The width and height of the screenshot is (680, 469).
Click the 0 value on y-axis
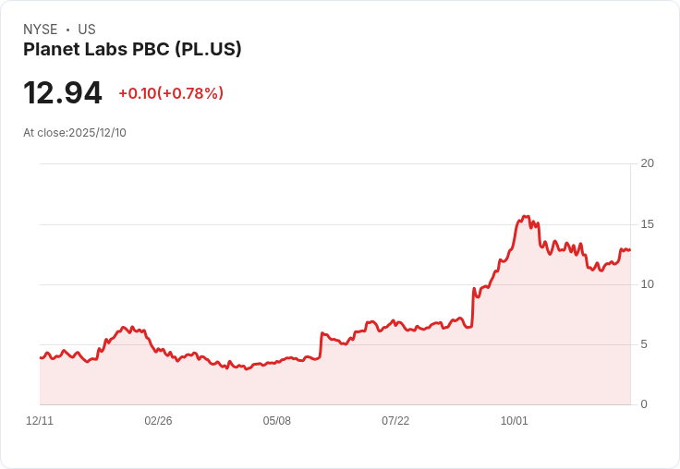(644, 404)
